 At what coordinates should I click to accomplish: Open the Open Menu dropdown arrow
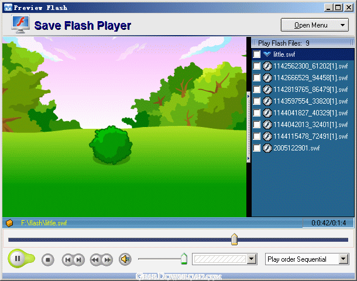coord(342,25)
